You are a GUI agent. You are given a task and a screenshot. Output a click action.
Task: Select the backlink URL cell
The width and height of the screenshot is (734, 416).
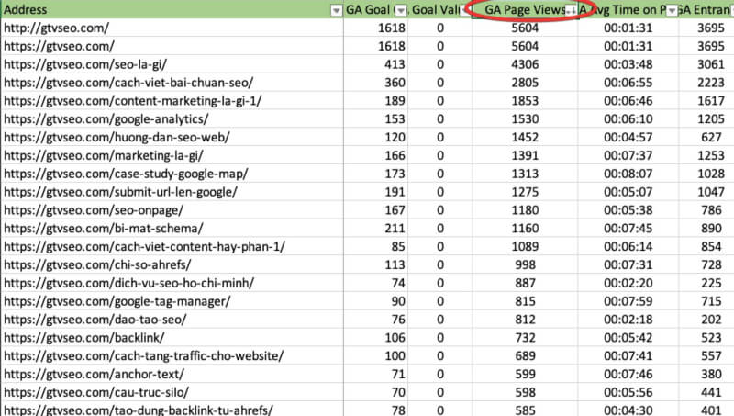coord(172,338)
